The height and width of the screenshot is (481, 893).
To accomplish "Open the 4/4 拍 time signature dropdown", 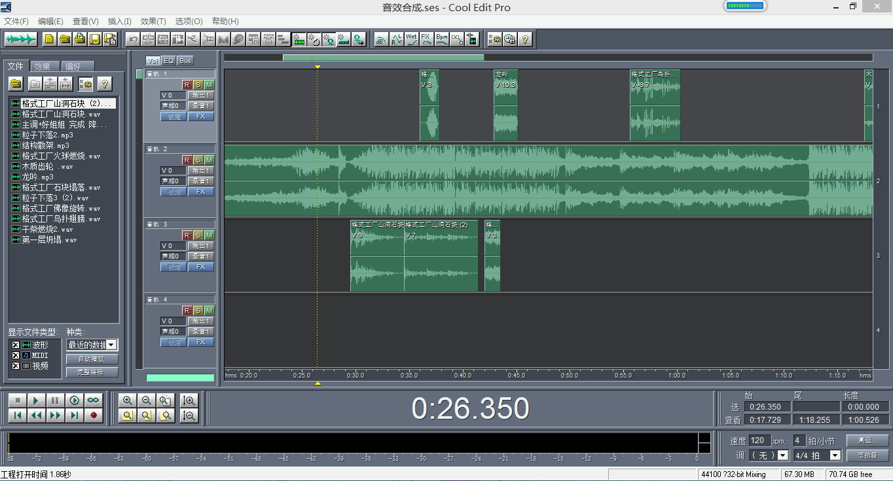I will pyautogui.click(x=835, y=455).
